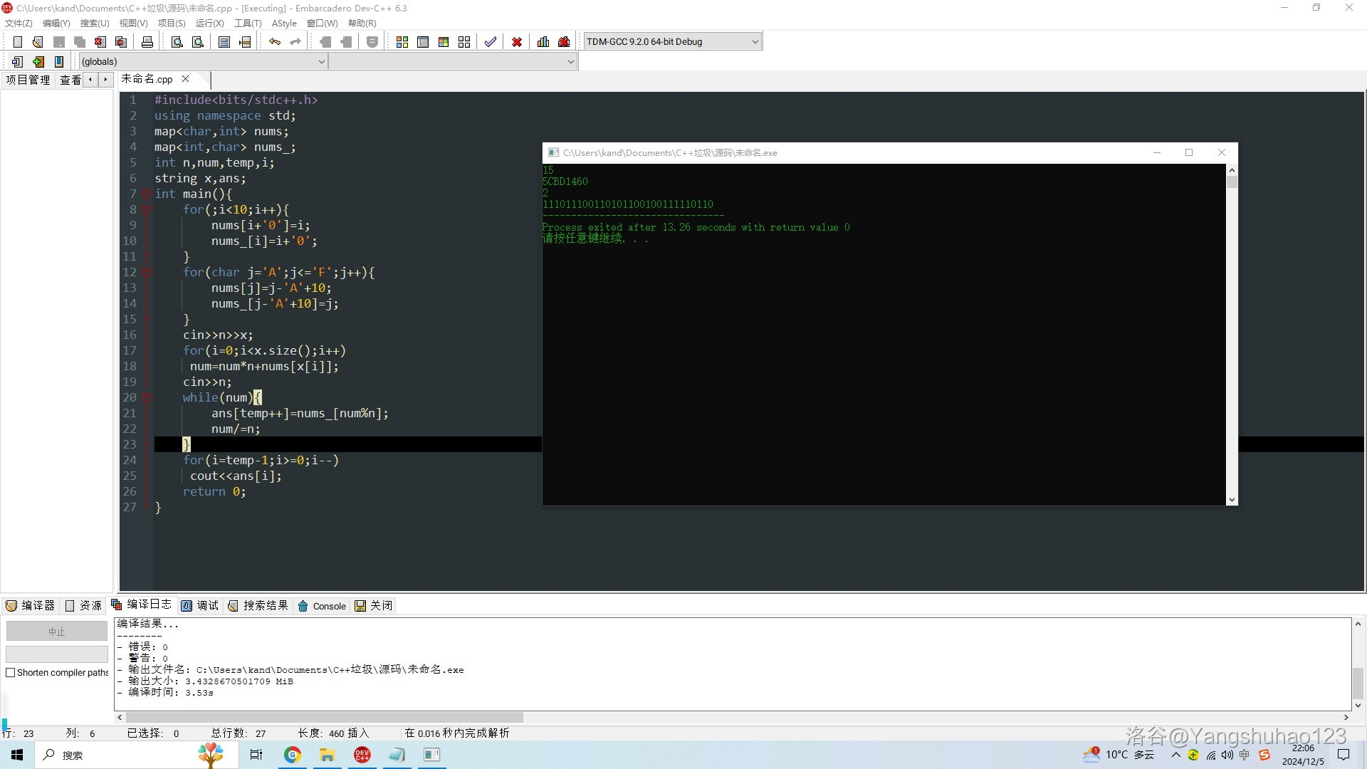
Task: Open Chrome from the Windows taskbar
Action: pos(293,755)
